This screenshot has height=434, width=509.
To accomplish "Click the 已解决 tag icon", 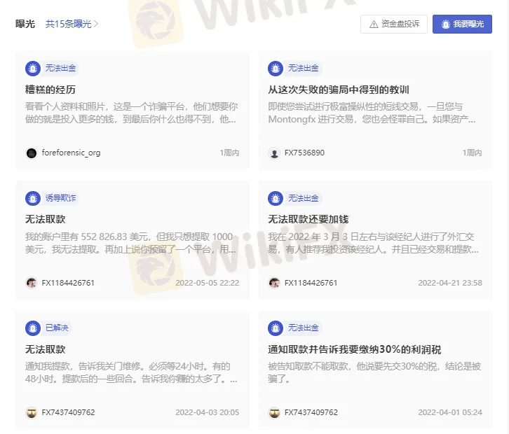I will [33, 328].
